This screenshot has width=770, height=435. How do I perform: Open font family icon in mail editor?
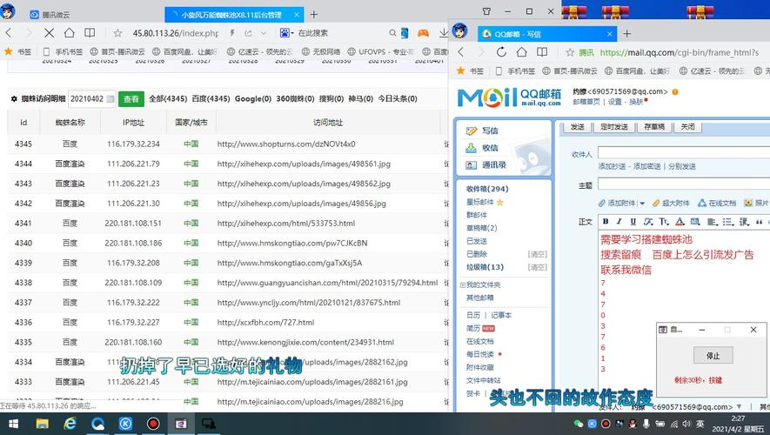[648, 222]
